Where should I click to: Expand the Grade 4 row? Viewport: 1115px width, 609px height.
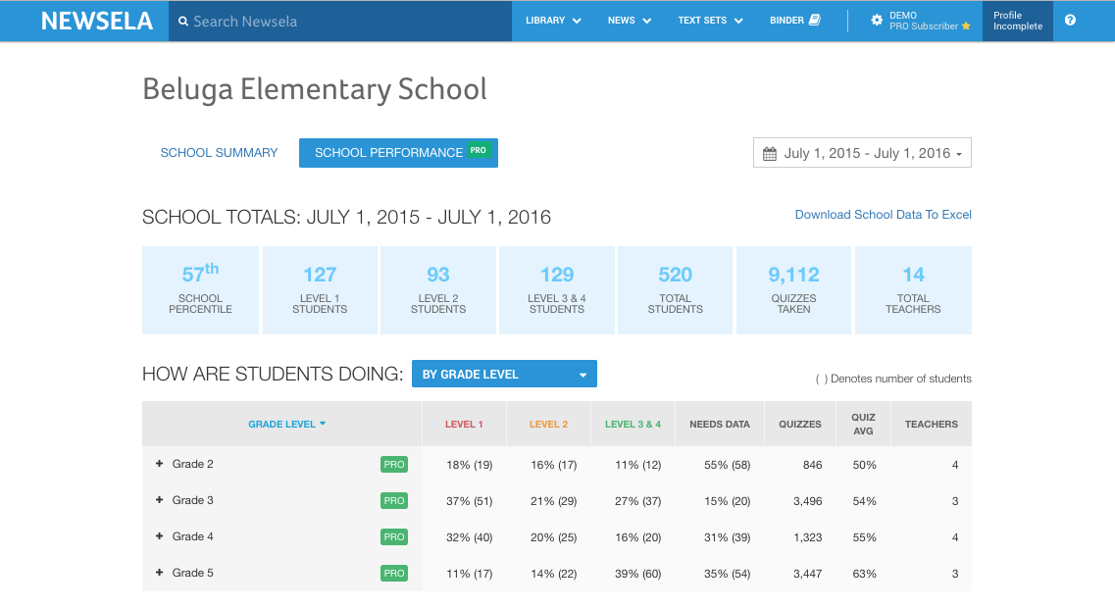[x=160, y=536]
